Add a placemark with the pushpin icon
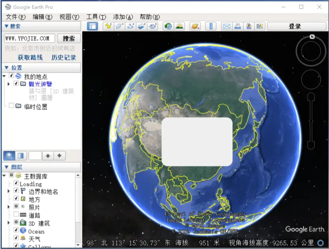The image size is (329, 249). coord(108,26)
